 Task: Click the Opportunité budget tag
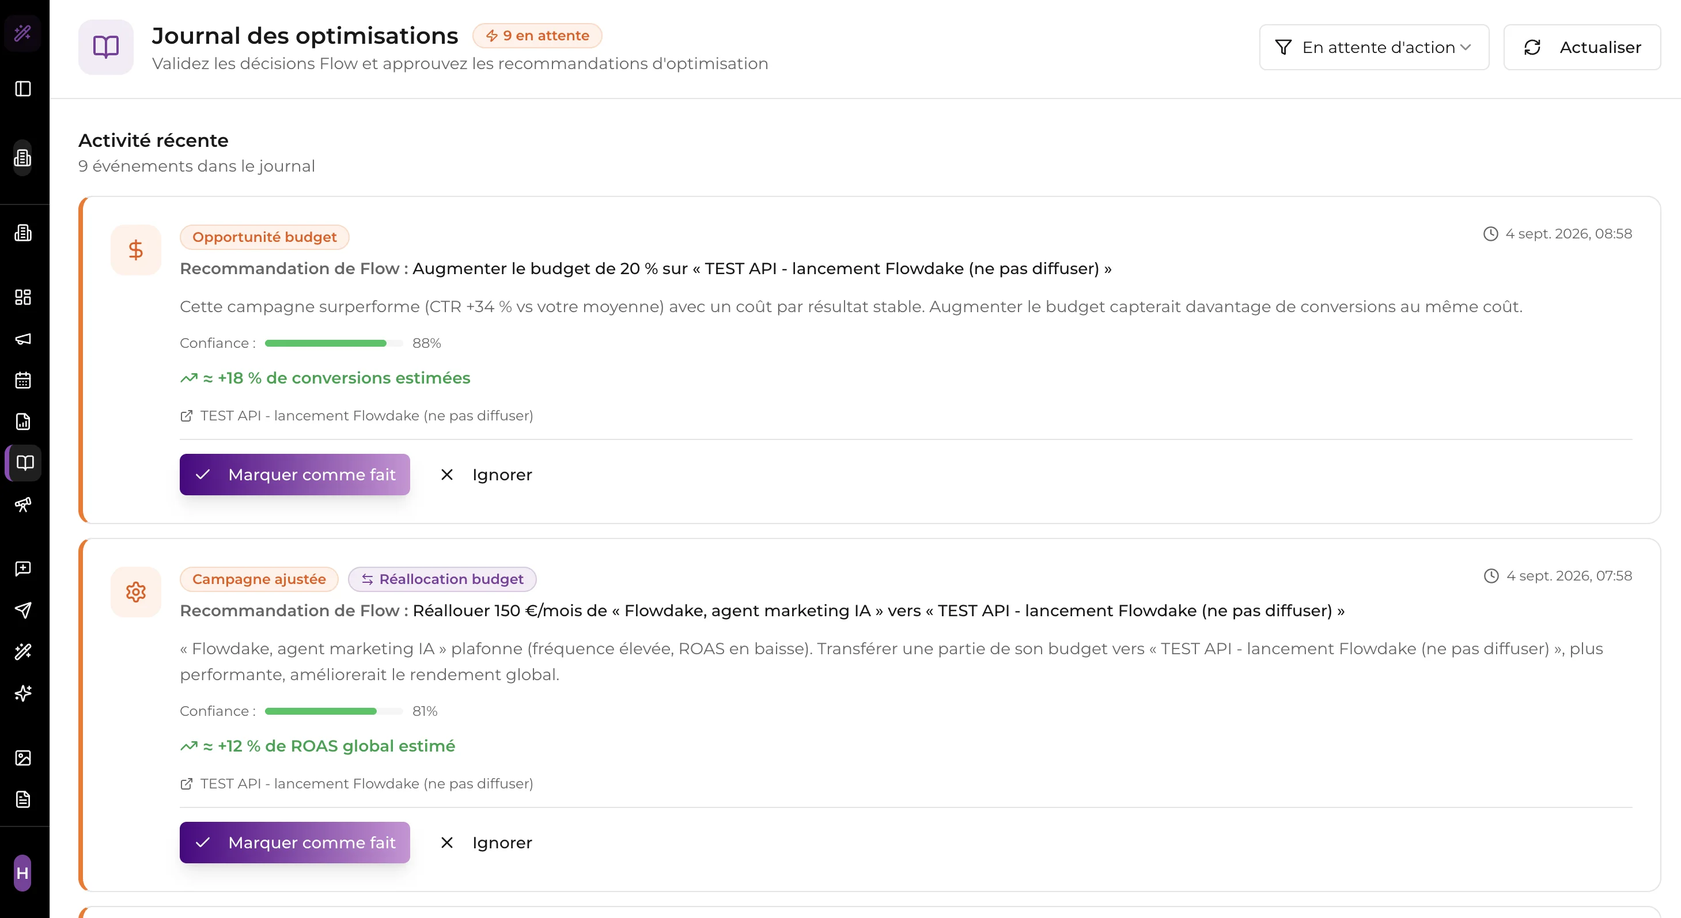[x=264, y=237]
